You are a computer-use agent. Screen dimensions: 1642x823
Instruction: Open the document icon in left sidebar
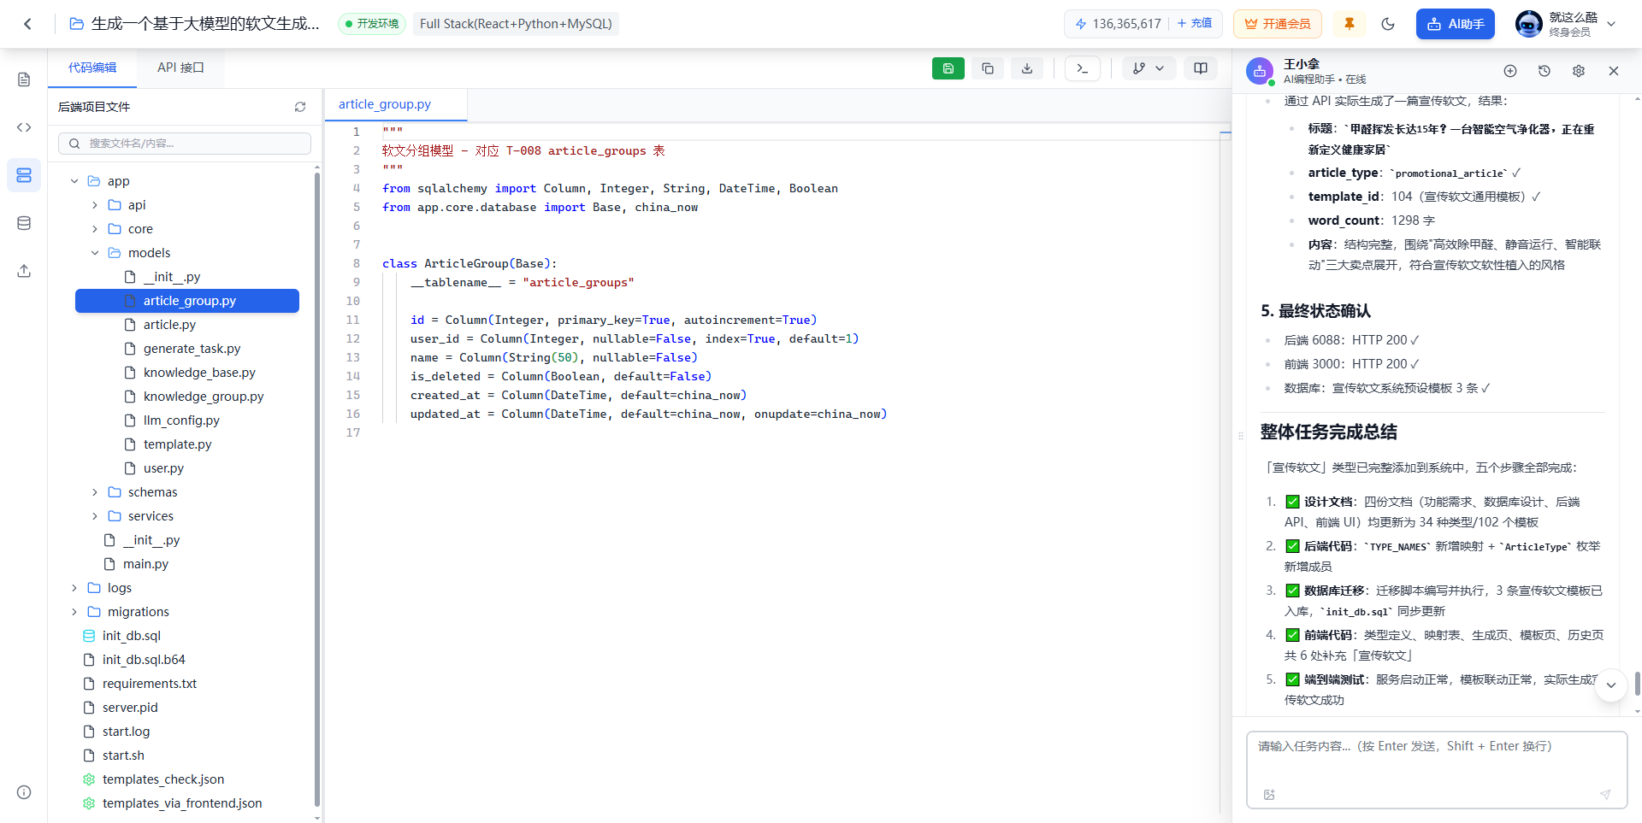(24, 79)
